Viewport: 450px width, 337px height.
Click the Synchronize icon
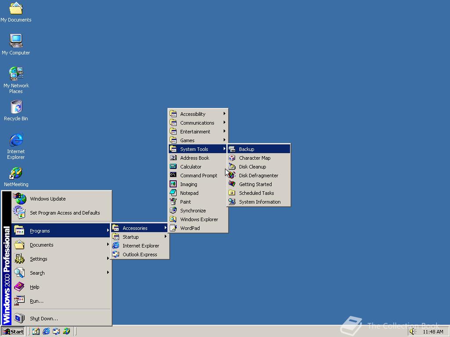tap(173, 211)
